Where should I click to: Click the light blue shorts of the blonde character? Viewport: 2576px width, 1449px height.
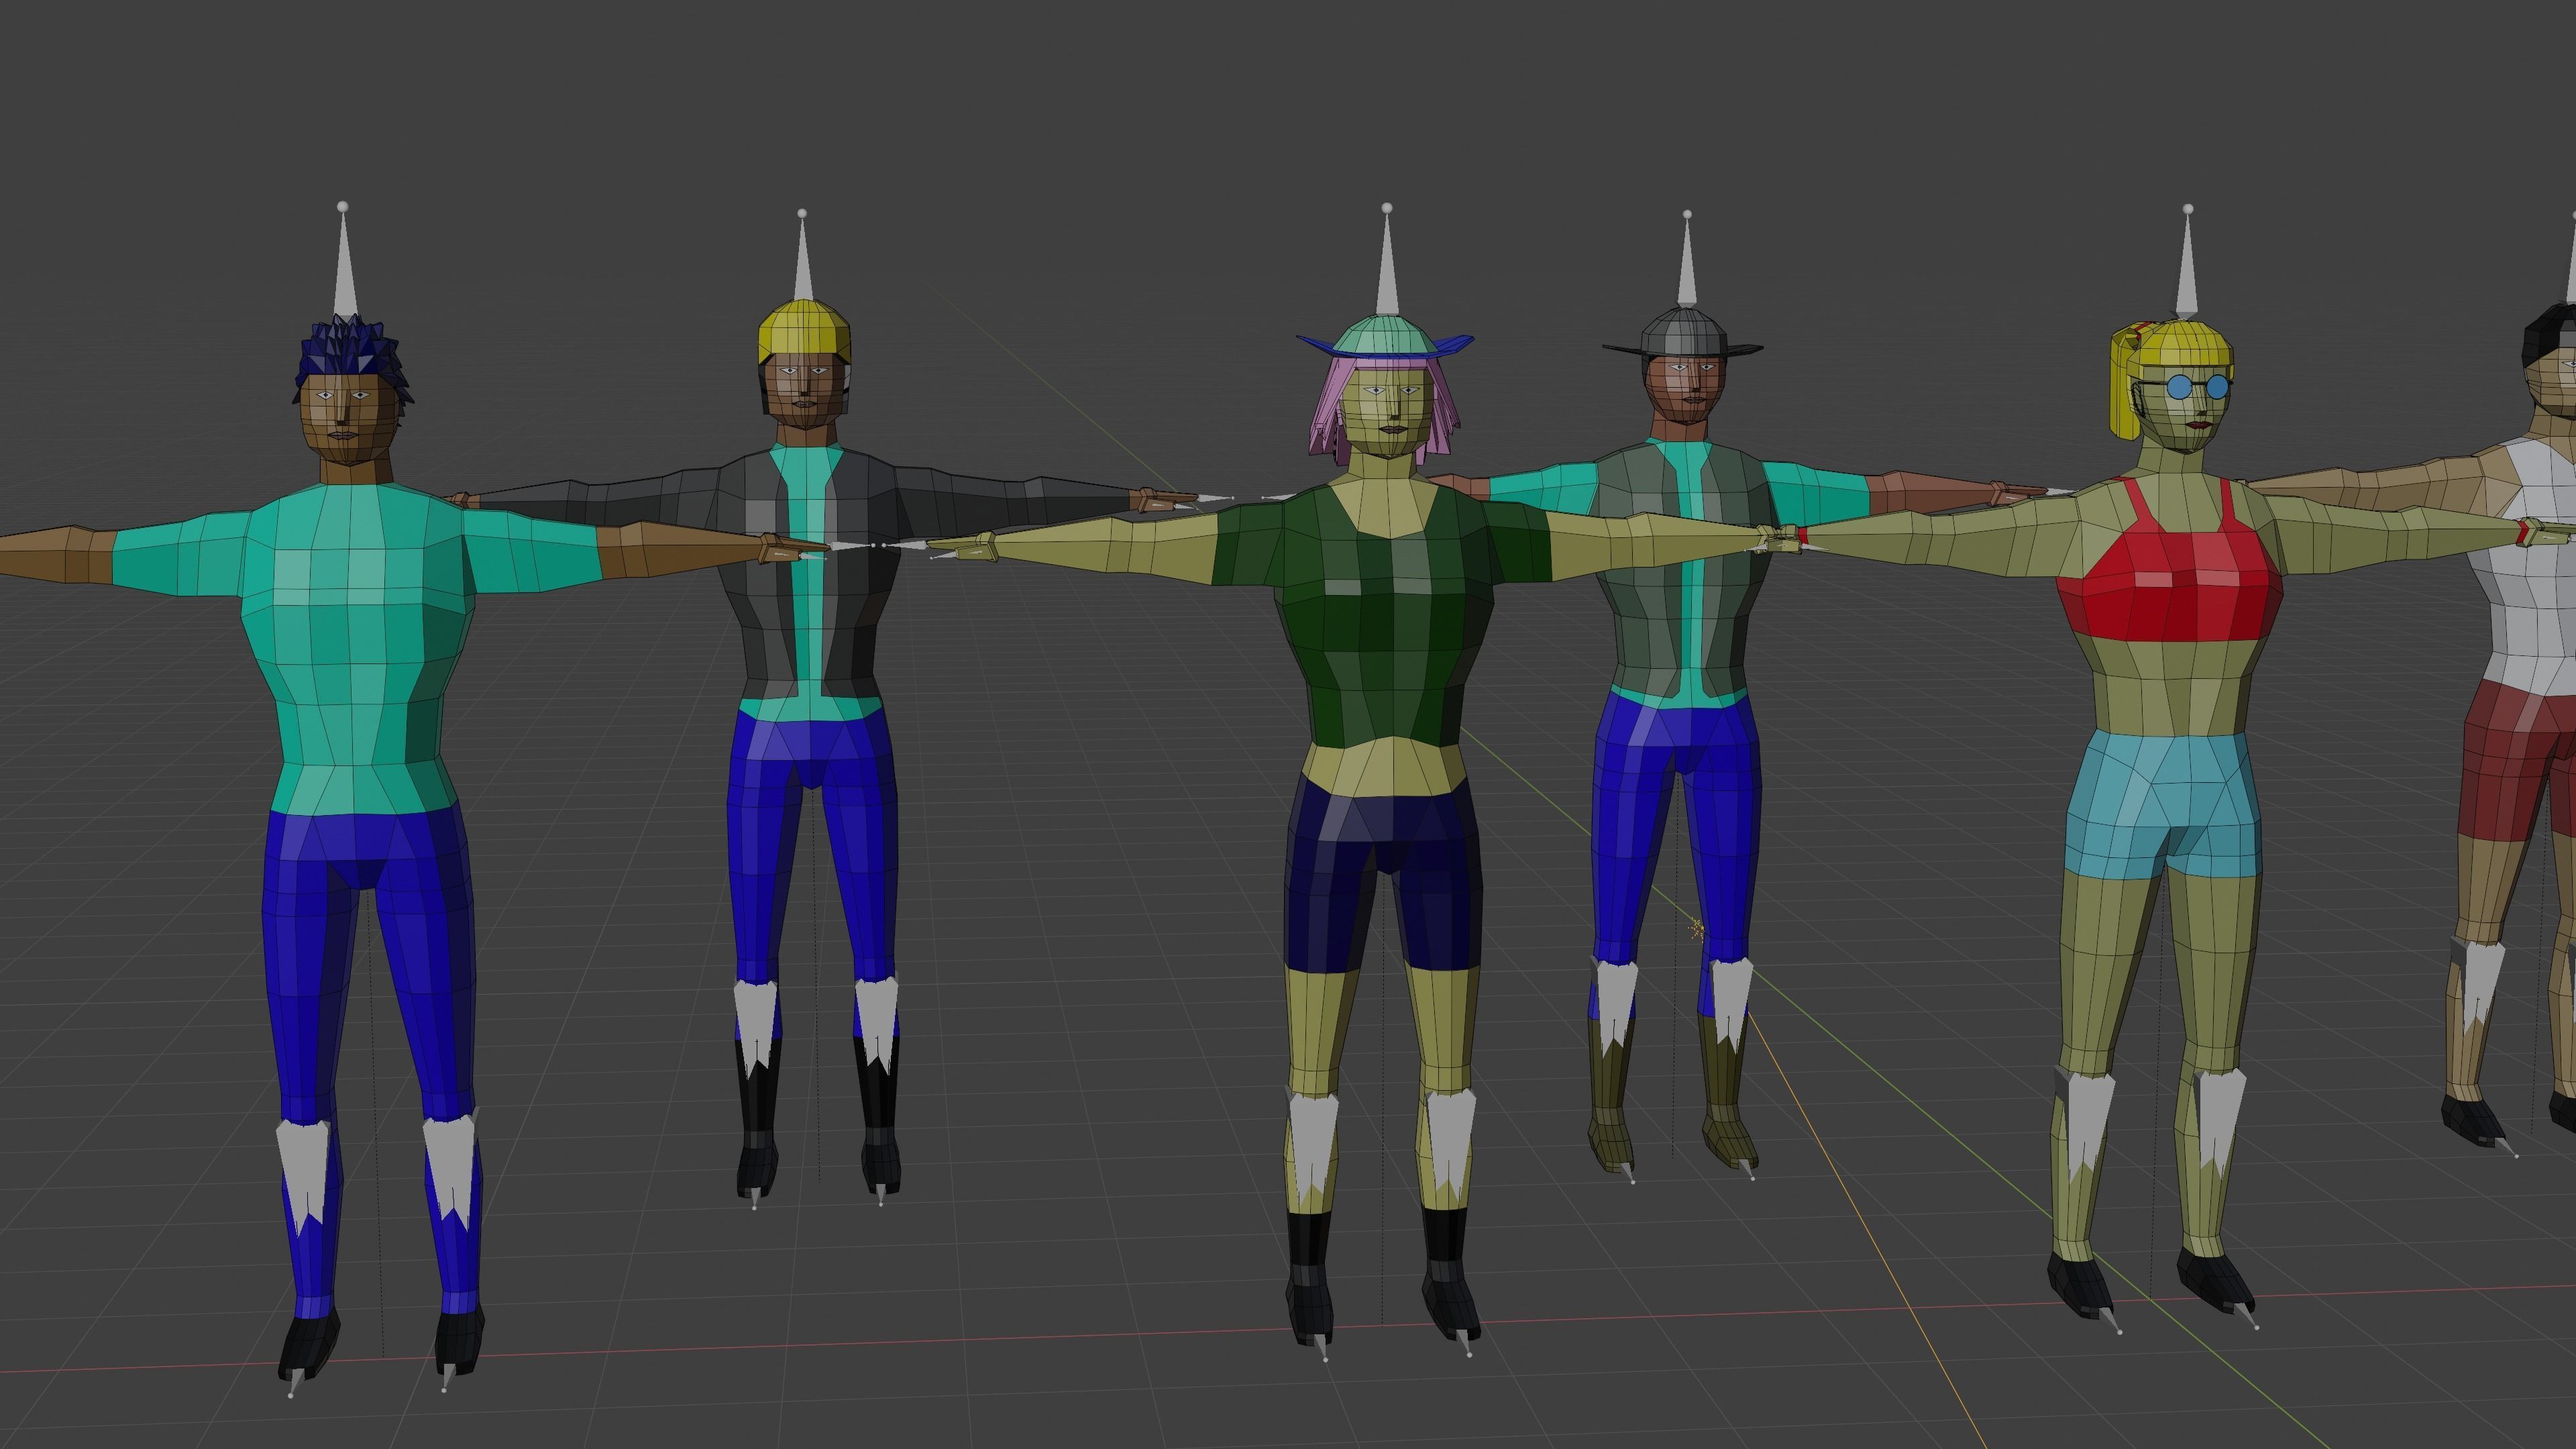[2165, 805]
